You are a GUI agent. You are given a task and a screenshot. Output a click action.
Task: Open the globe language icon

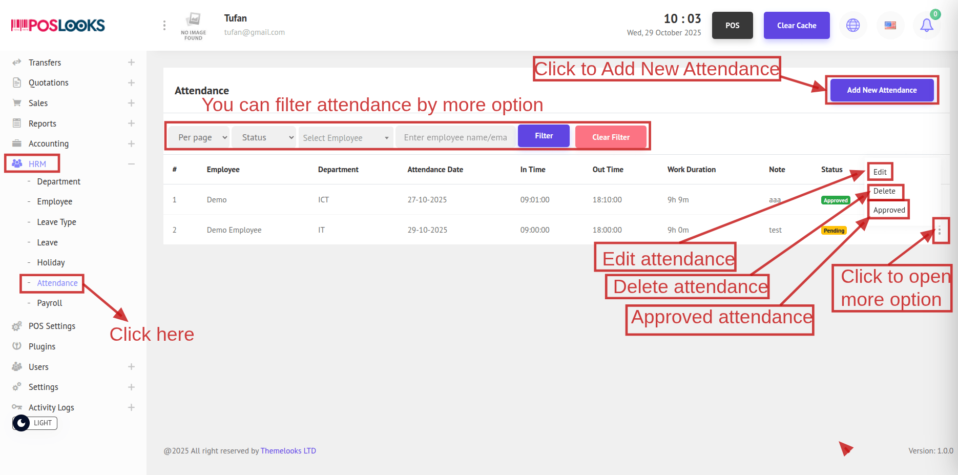[853, 25]
